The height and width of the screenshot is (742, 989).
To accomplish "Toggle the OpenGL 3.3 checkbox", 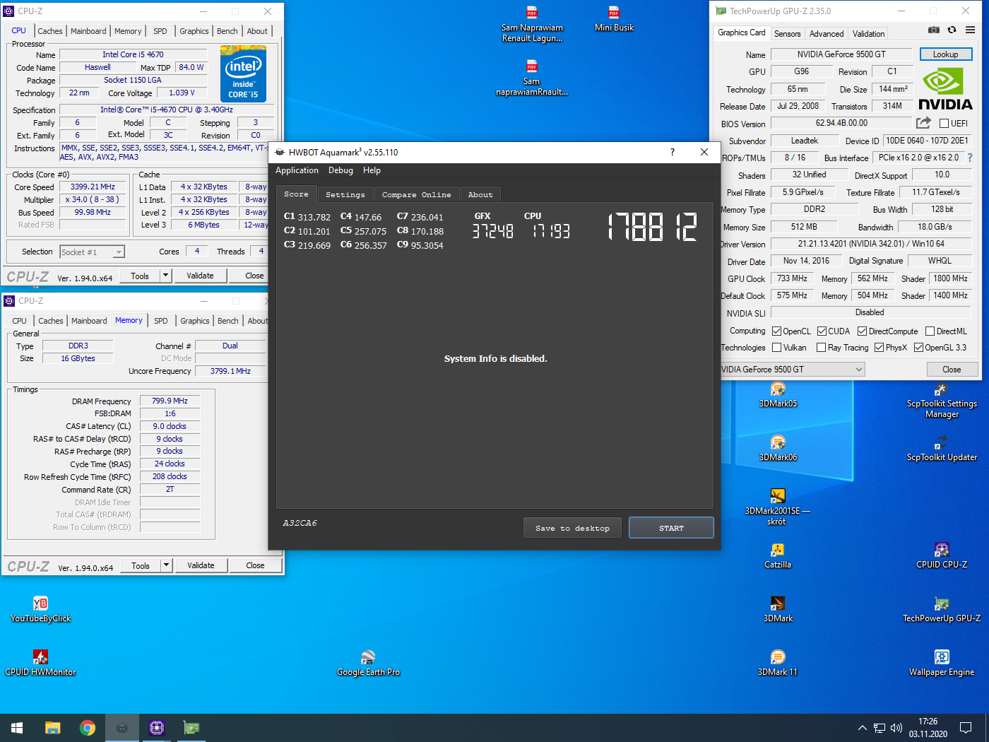I will point(918,348).
